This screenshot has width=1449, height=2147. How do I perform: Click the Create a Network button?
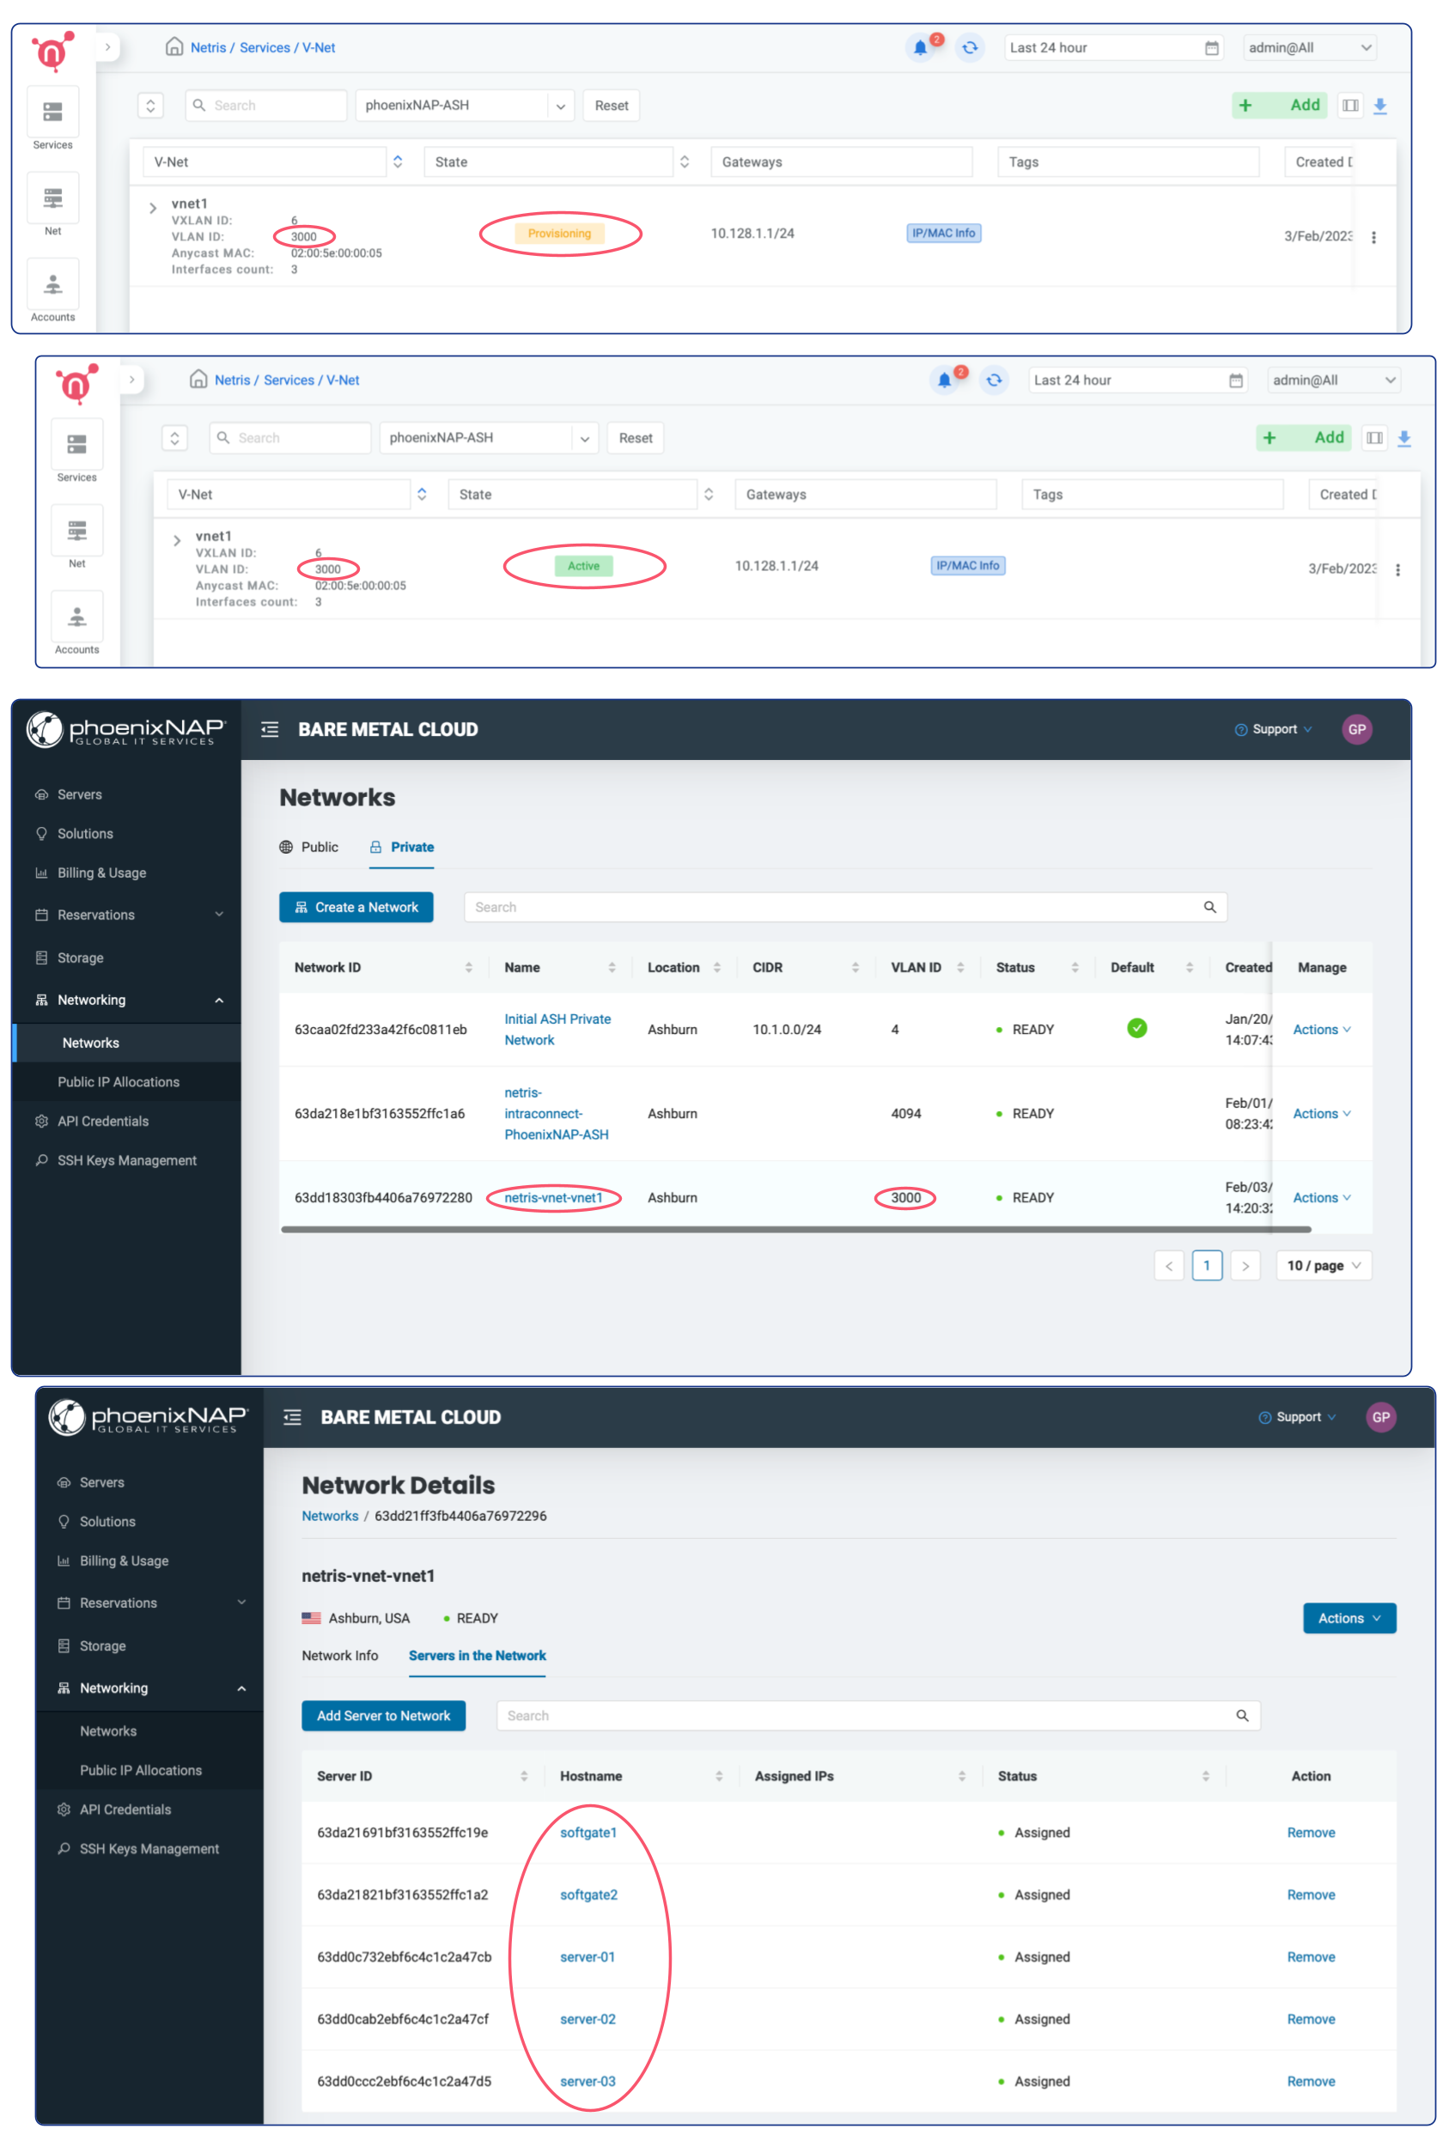point(356,907)
